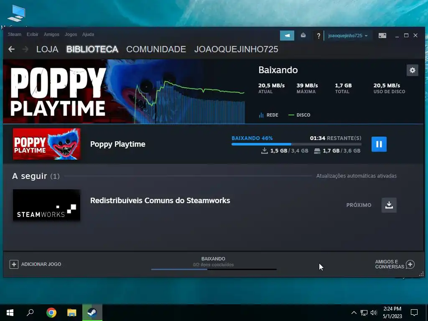Click Redistribuíveis Comuns do Steamworks title
The width and height of the screenshot is (428, 321).
pyautogui.click(x=160, y=201)
